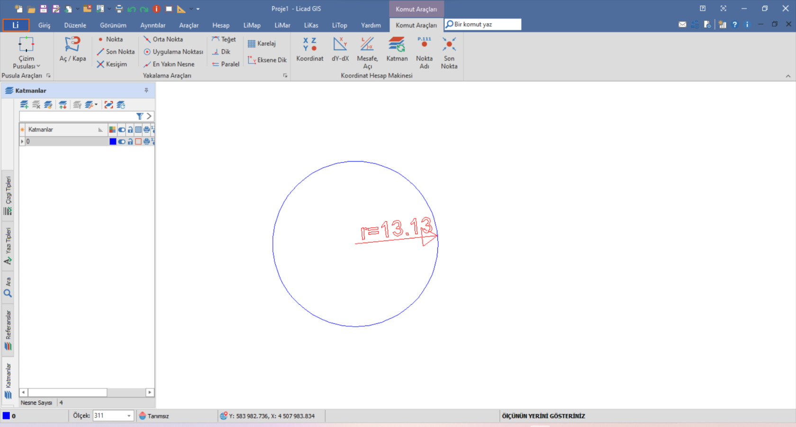Toggle the Uygulama Noktası snap option
Image resolution: width=796 pixels, height=427 pixels.
pos(173,52)
